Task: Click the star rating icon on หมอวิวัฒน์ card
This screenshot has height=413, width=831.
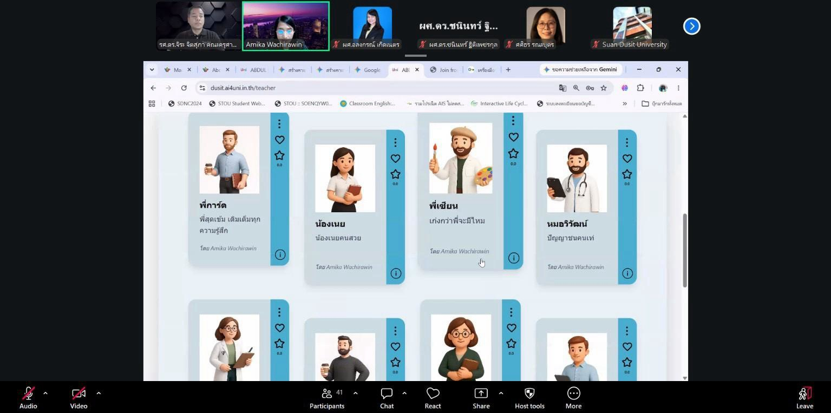Action: (x=627, y=174)
